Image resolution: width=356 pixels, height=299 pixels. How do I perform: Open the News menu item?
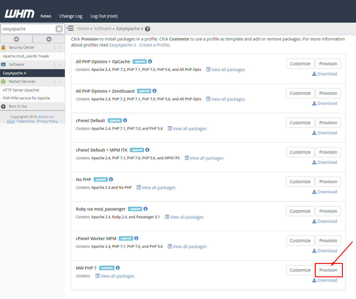point(46,16)
